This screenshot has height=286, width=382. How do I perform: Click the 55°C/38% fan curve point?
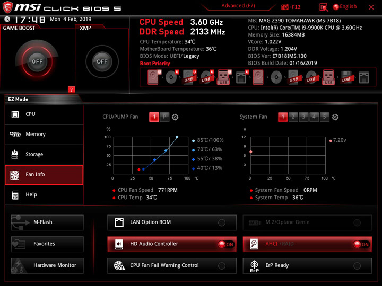point(155,160)
